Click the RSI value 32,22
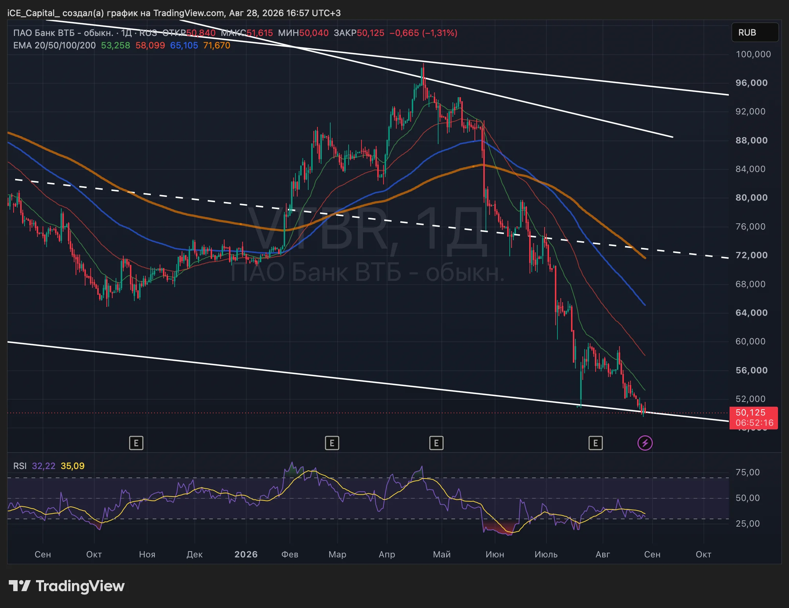 [44, 466]
